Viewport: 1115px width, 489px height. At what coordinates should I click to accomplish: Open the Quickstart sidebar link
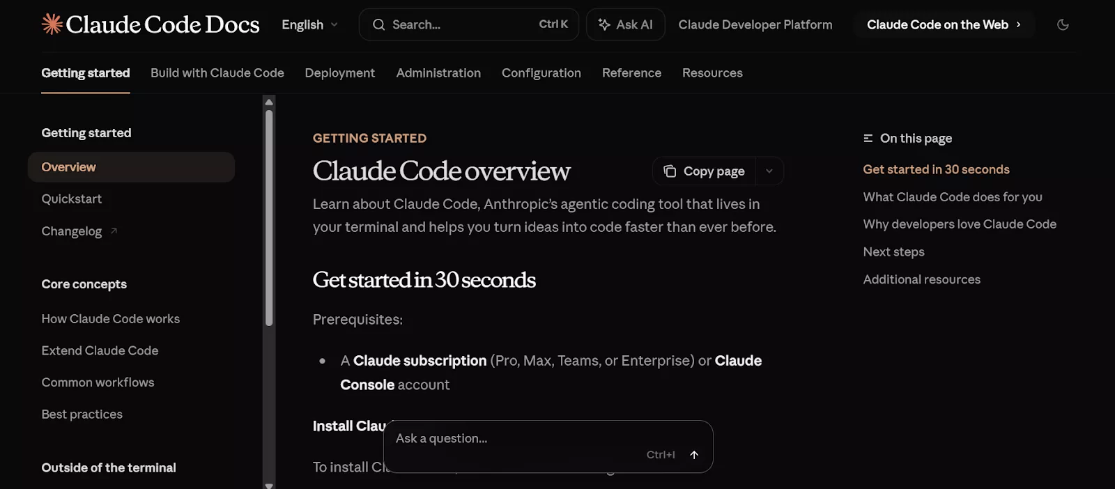click(x=72, y=199)
